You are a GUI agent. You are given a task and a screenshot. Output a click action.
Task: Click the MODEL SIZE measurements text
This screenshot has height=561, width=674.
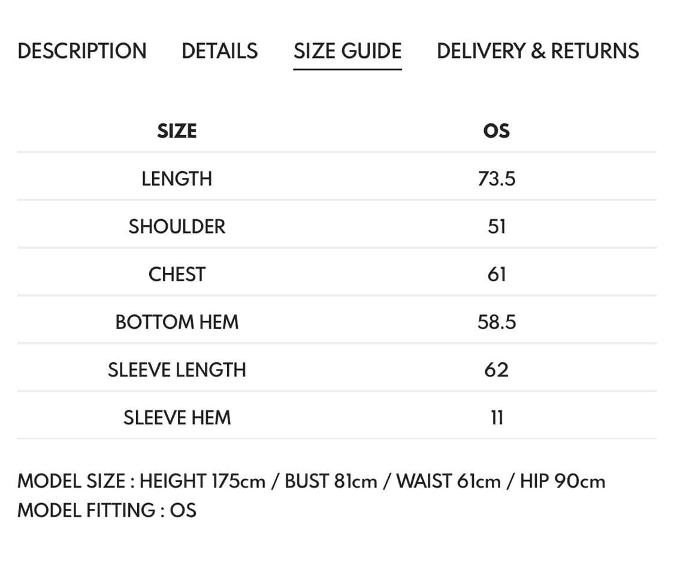pyautogui.click(x=311, y=481)
